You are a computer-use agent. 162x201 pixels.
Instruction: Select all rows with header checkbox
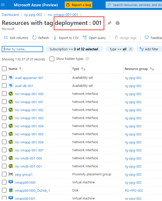(4, 69)
